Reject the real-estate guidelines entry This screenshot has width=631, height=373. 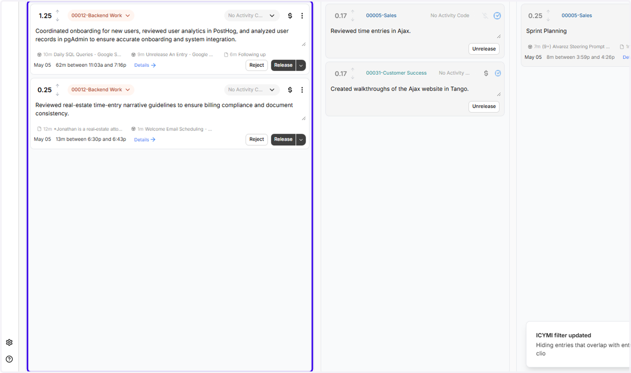[x=257, y=139]
